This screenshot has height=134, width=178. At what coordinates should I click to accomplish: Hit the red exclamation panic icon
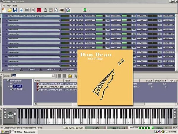39,10
